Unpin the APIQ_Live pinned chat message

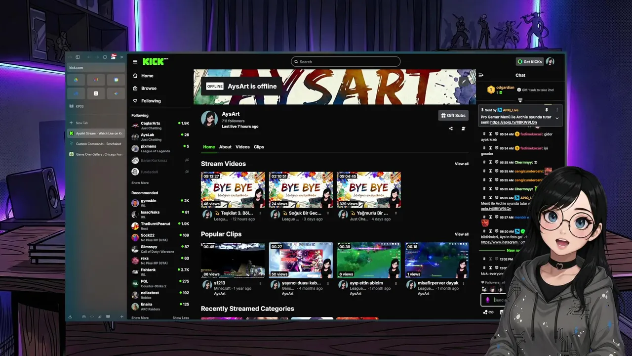pos(547,110)
